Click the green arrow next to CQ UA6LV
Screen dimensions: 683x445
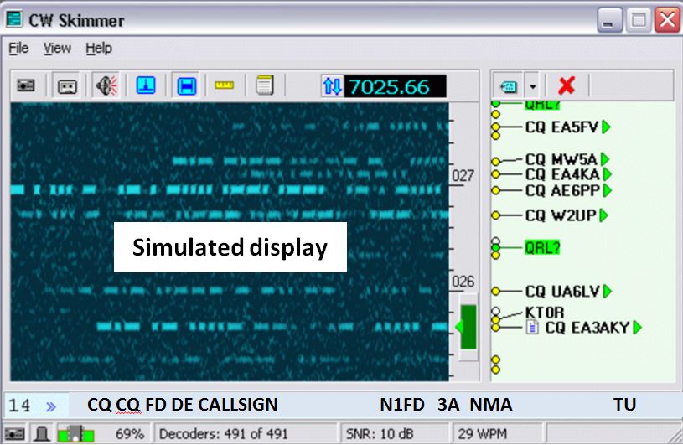pyautogui.click(x=608, y=291)
